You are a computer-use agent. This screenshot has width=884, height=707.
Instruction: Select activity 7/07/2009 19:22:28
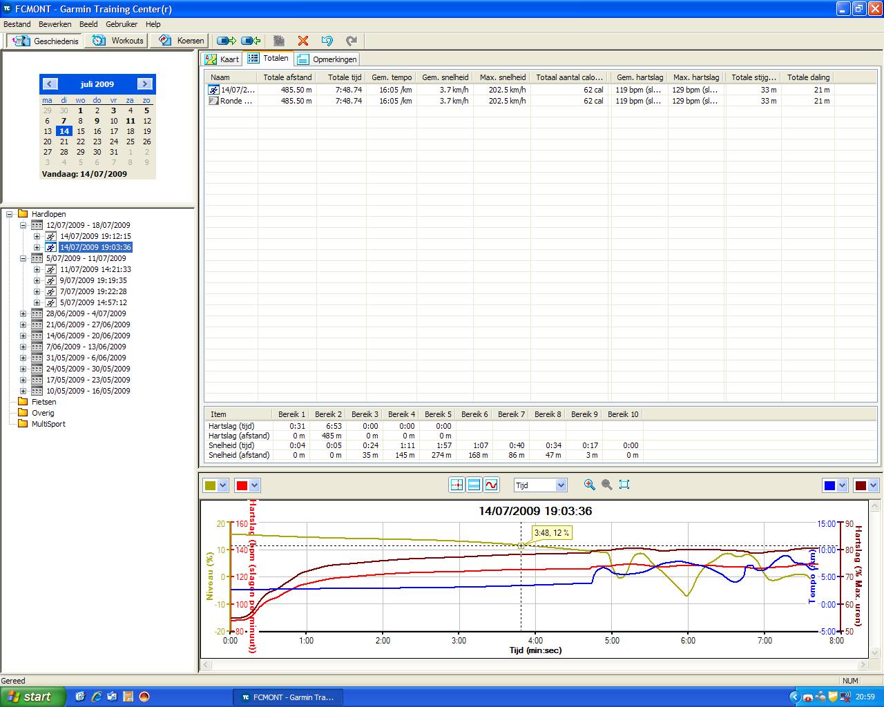(93, 291)
